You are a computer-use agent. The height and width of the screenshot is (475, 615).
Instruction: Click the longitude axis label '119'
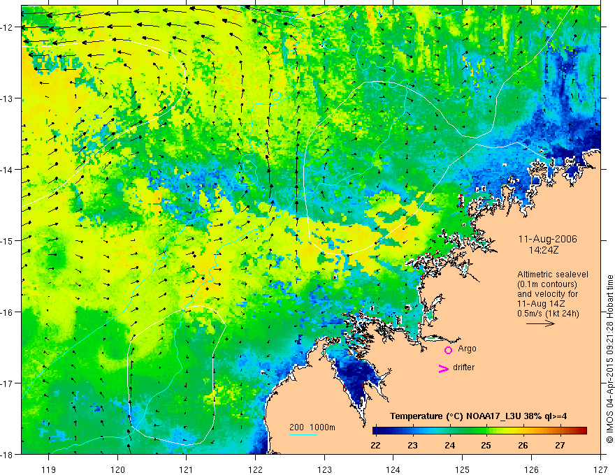pyautogui.click(x=49, y=469)
